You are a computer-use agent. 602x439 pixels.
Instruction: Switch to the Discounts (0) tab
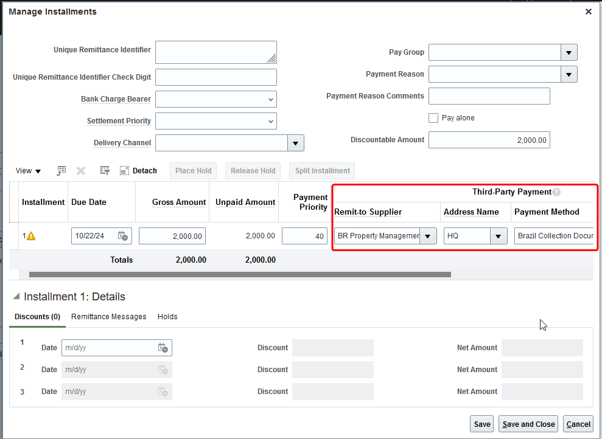pyautogui.click(x=37, y=317)
